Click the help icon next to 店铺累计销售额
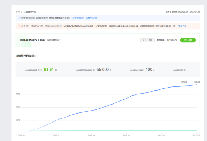The height and width of the screenshot is (141, 207). pyautogui.click(x=35, y=56)
